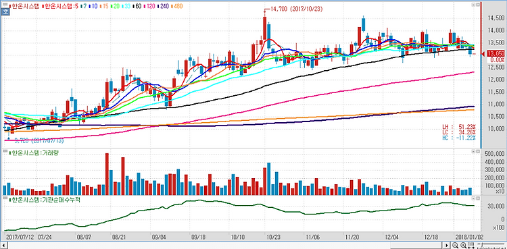
Task: Click the 100,000 volume axis label
Action: click(495, 186)
